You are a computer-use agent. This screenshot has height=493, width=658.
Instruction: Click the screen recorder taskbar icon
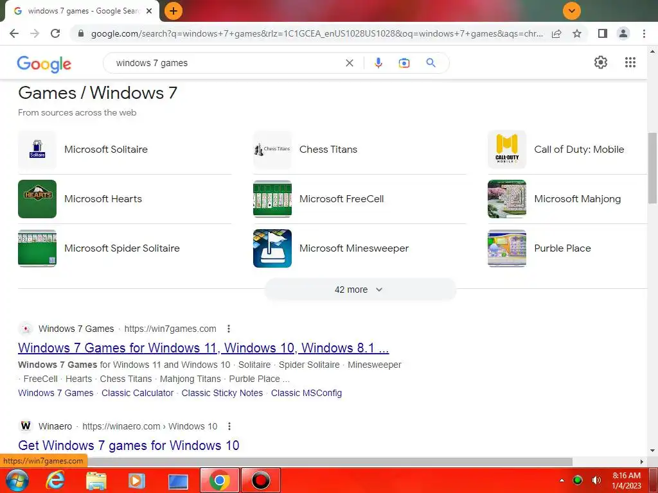(x=261, y=480)
